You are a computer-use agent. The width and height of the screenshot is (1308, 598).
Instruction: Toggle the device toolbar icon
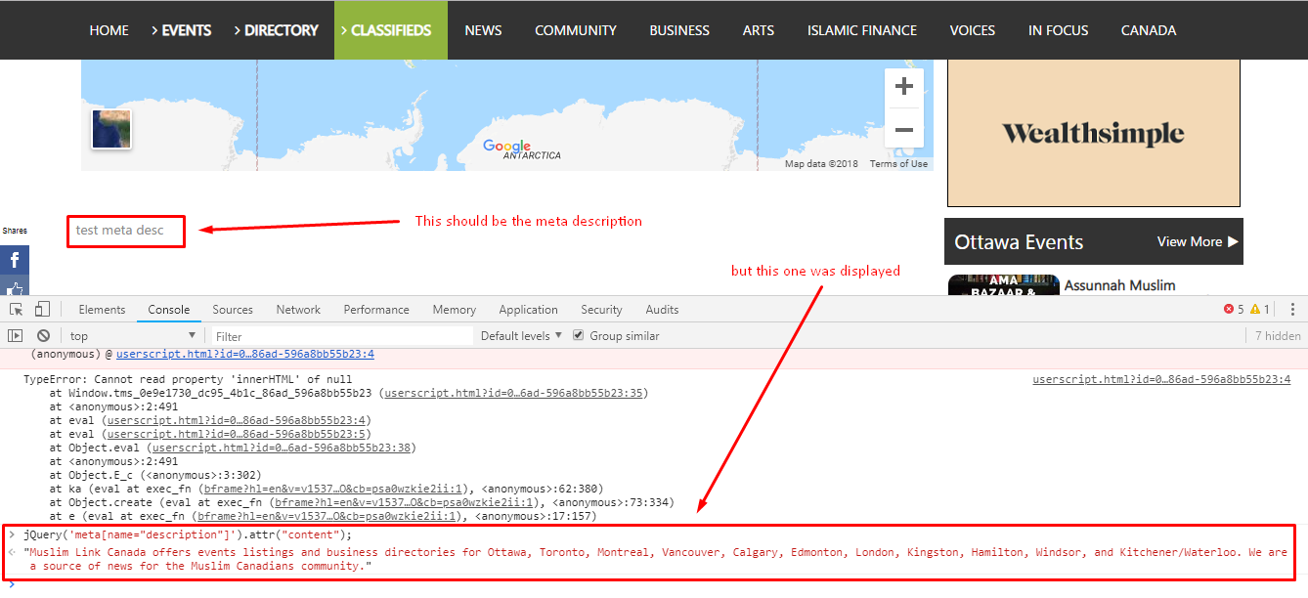click(42, 310)
